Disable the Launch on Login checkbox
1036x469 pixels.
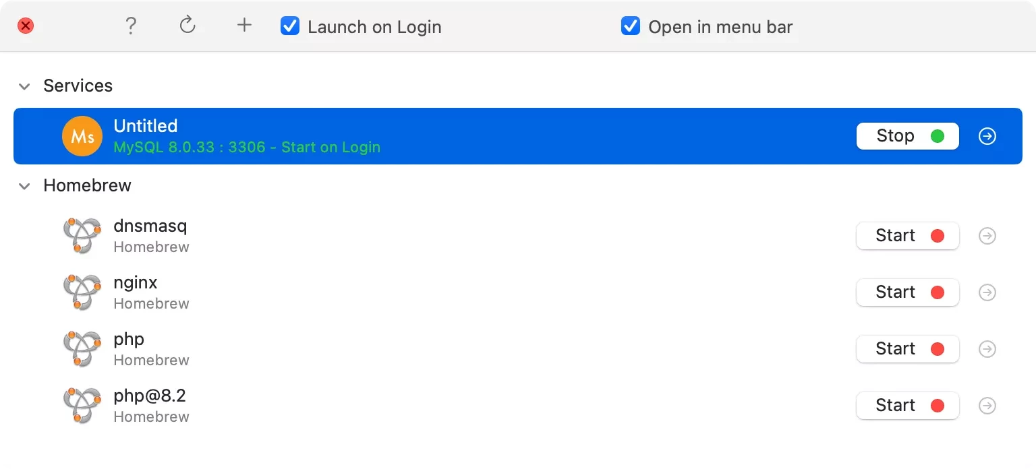pyautogui.click(x=290, y=26)
